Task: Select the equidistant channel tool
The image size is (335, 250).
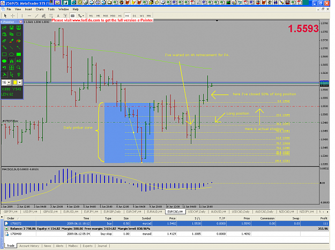Action: [43, 16]
